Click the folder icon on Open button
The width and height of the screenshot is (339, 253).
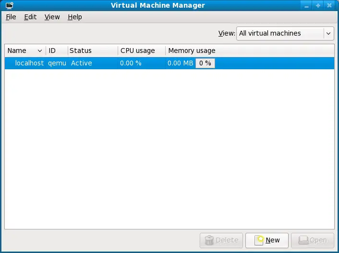tap(303, 240)
